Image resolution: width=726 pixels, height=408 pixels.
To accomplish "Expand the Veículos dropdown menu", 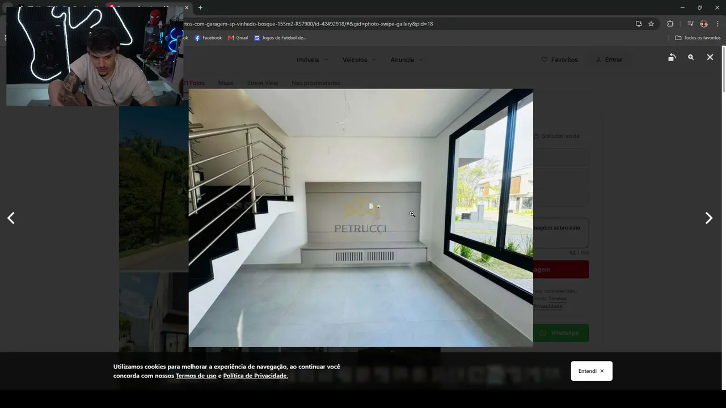I will 359,59.
